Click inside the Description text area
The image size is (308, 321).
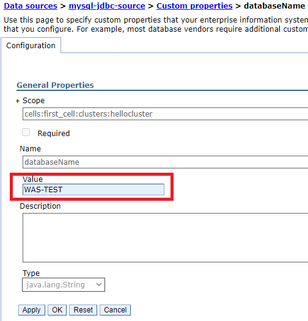tap(165, 237)
